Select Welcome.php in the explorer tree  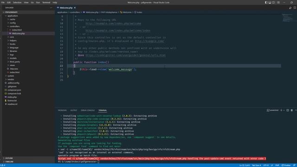[19, 33]
